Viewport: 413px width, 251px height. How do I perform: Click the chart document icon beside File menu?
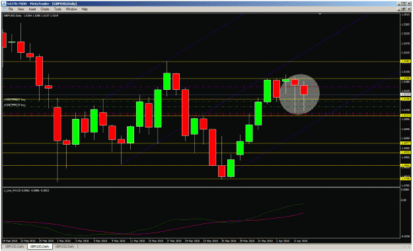4,9
